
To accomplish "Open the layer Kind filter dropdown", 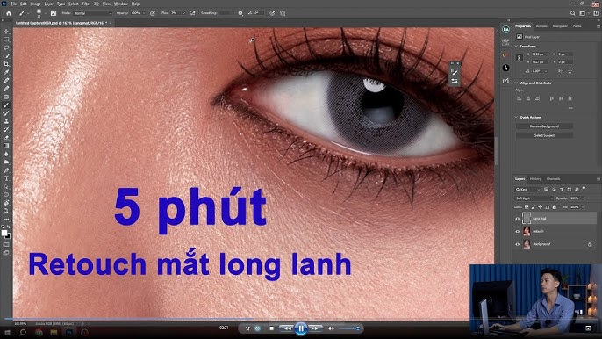I will click(x=527, y=190).
